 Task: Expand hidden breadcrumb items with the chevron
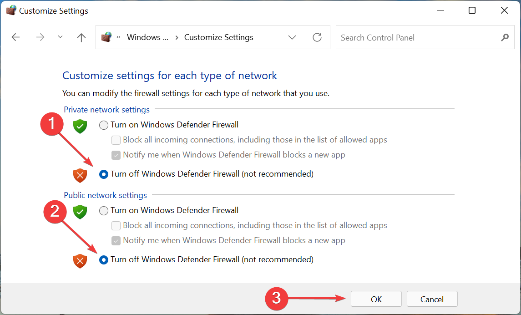(118, 37)
